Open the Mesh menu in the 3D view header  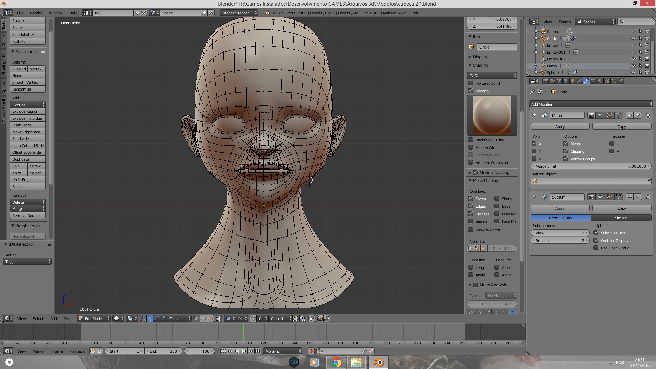pos(68,318)
